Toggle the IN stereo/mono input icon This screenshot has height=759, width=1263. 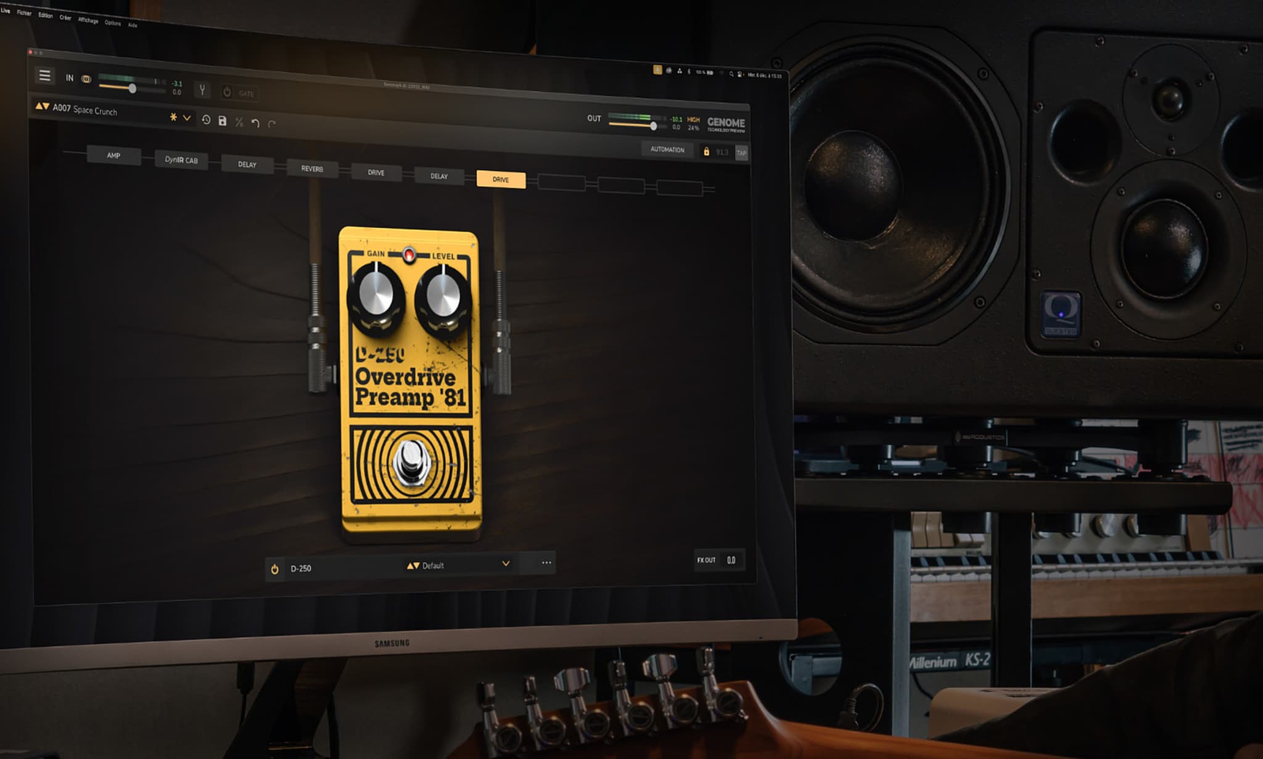pyautogui.click(x=86, y=79)
